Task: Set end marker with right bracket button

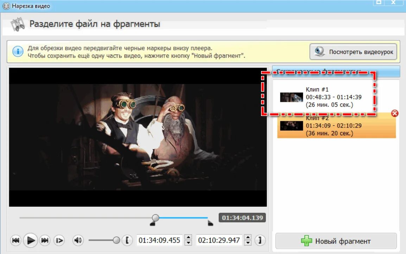Action: pyautogui.click(x=260, y=240)
